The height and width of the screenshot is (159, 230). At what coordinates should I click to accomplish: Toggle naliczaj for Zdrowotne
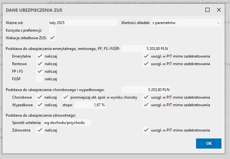point(40,130)
